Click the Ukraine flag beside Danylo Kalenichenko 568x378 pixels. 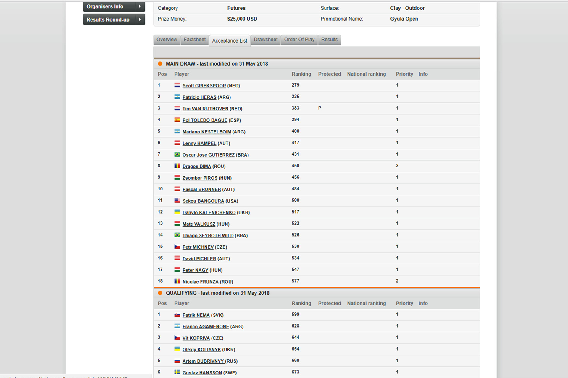tap(177, 212)
